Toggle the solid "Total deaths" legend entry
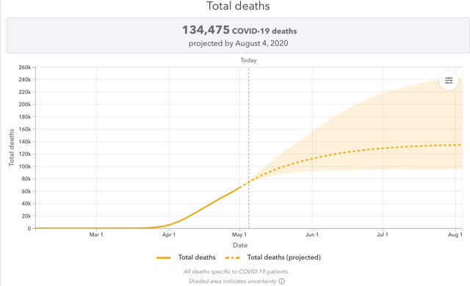Screen dimensions: 470x286 point(186,257)
